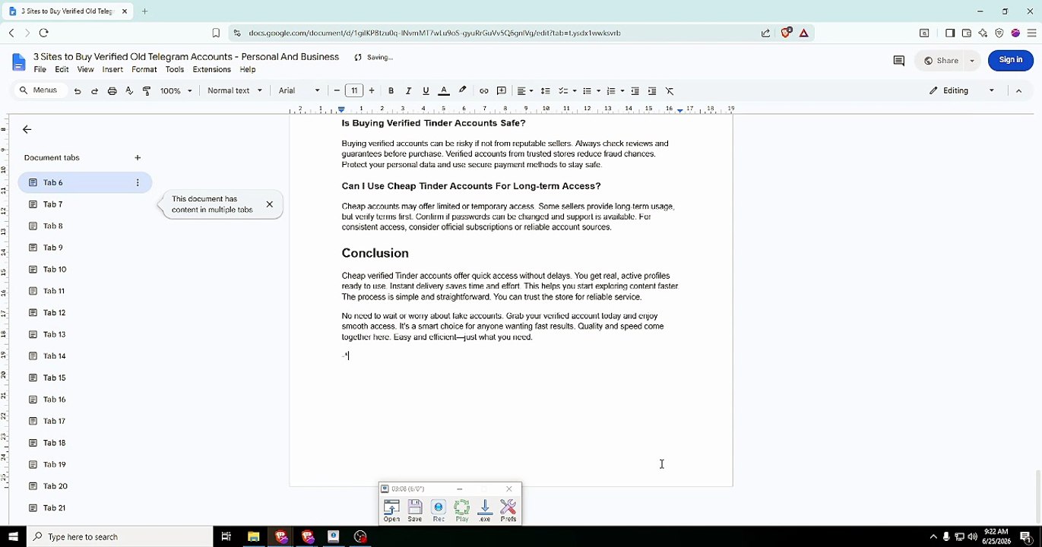Open the text color picker
Screen dimensions: 1042x547
(444, 91)
